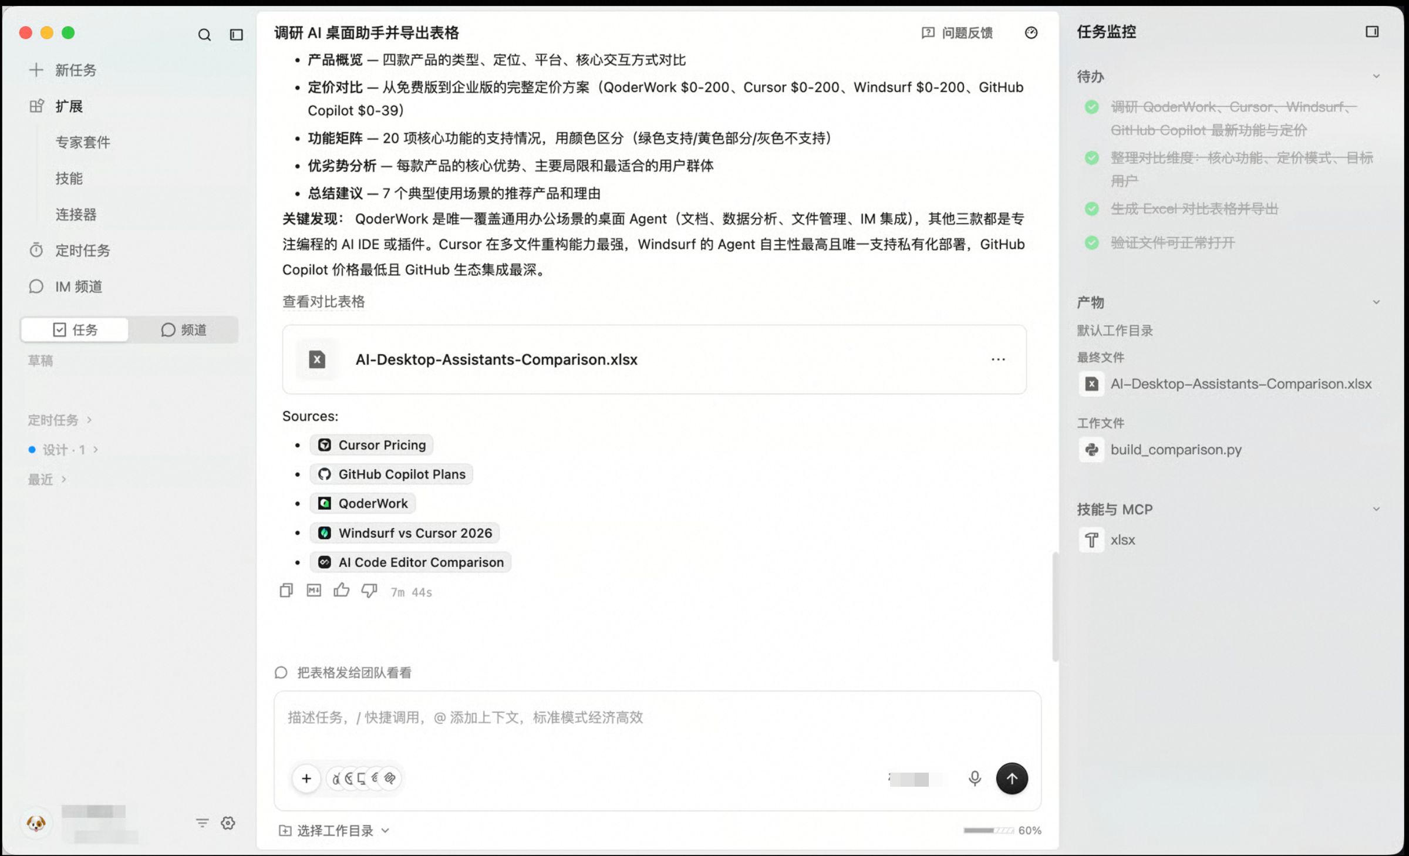Screen dimensions: 1409x856
Task: Toggle todo 验证文件可正常打开 checkmark
Action: tap(1092, 242)
